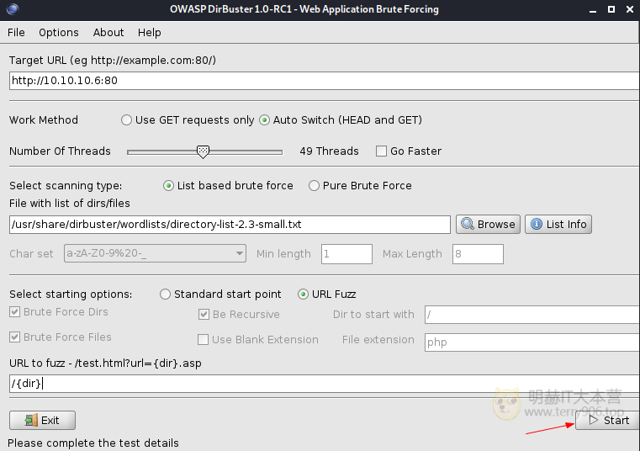
Task: Click the wordlist file path field
Action: click(230, 225)
